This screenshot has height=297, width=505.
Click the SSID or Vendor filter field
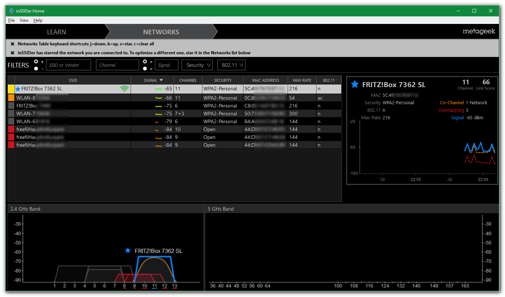[x=69, y=65]
